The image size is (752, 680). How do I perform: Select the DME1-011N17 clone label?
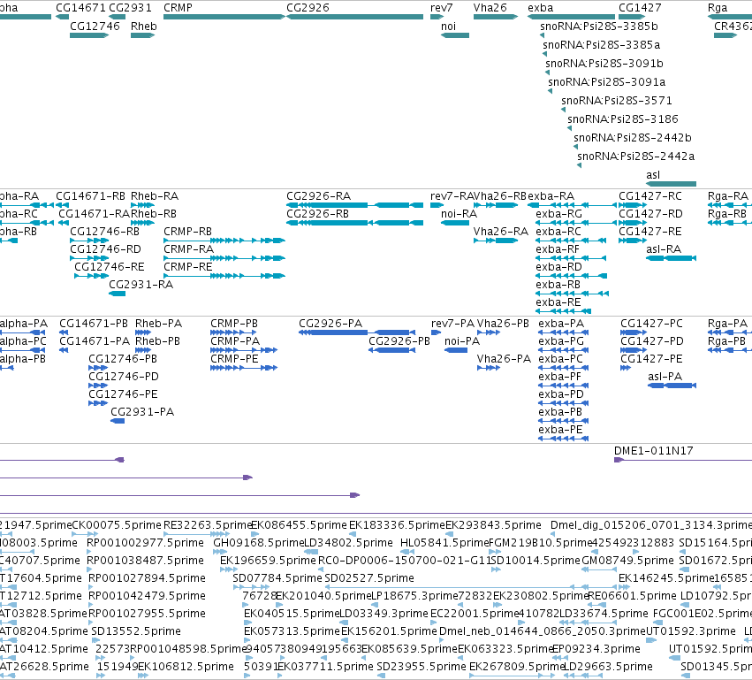coord(654,451)
